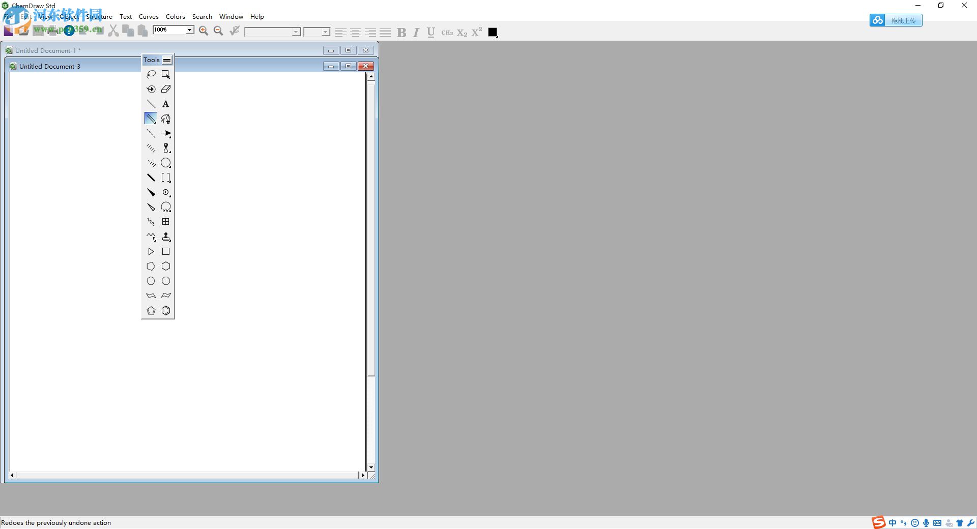This screenshot has height=529, width=977.
Task: Open the Structure menu
Action: pos(99,17)
